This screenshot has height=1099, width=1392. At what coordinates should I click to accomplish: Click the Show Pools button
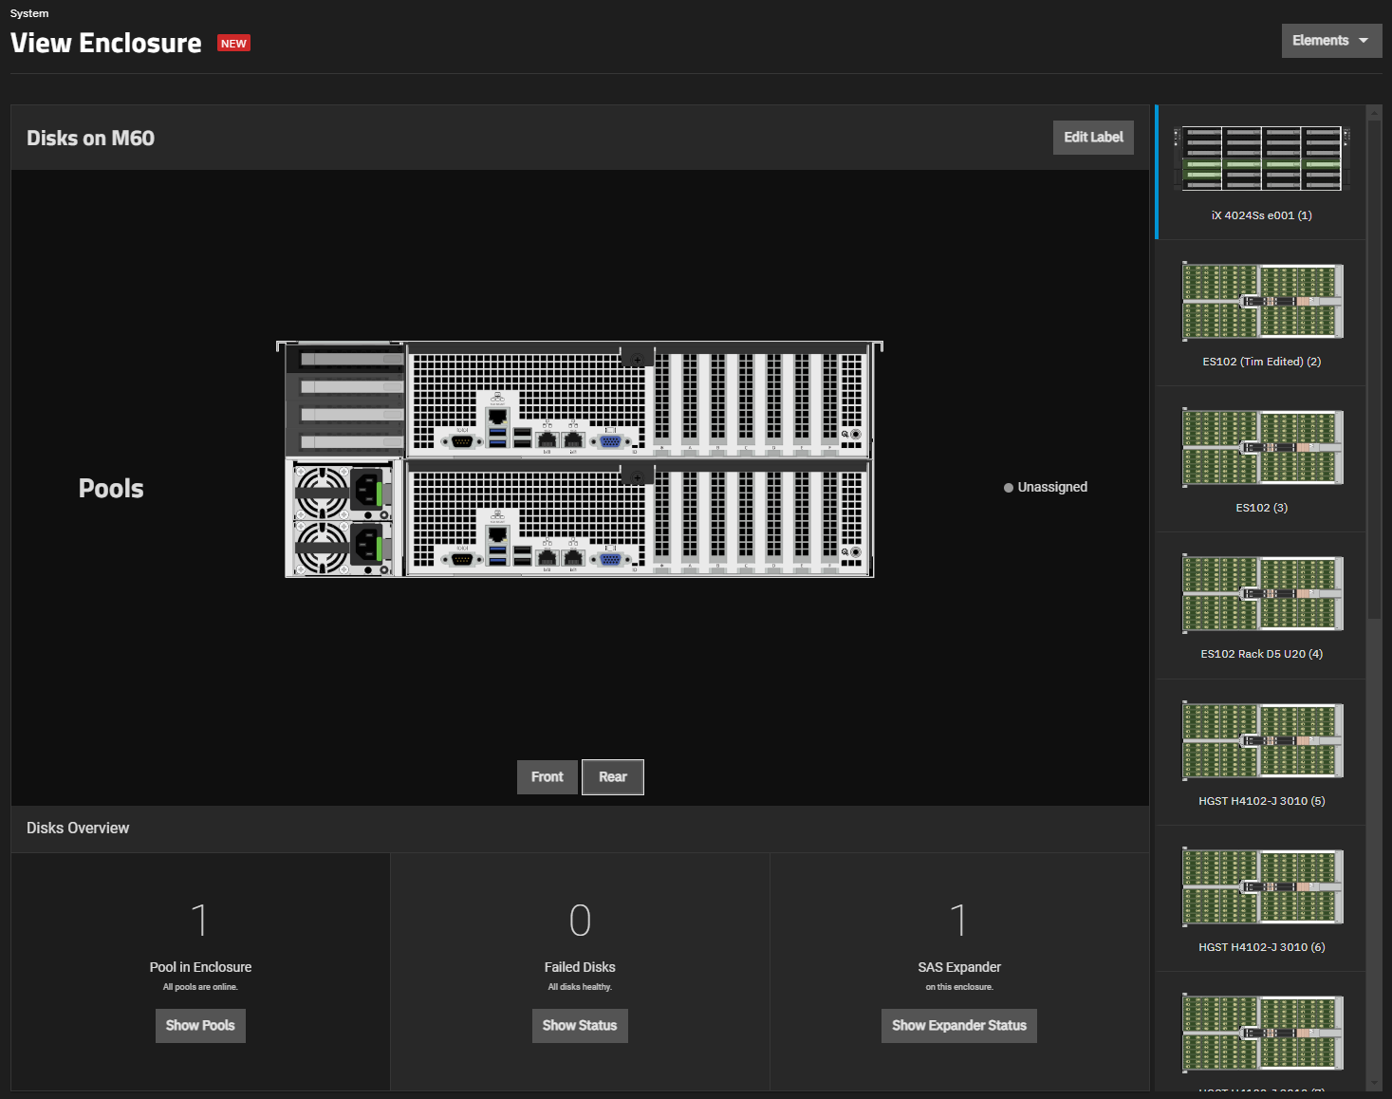(200, 1026)
